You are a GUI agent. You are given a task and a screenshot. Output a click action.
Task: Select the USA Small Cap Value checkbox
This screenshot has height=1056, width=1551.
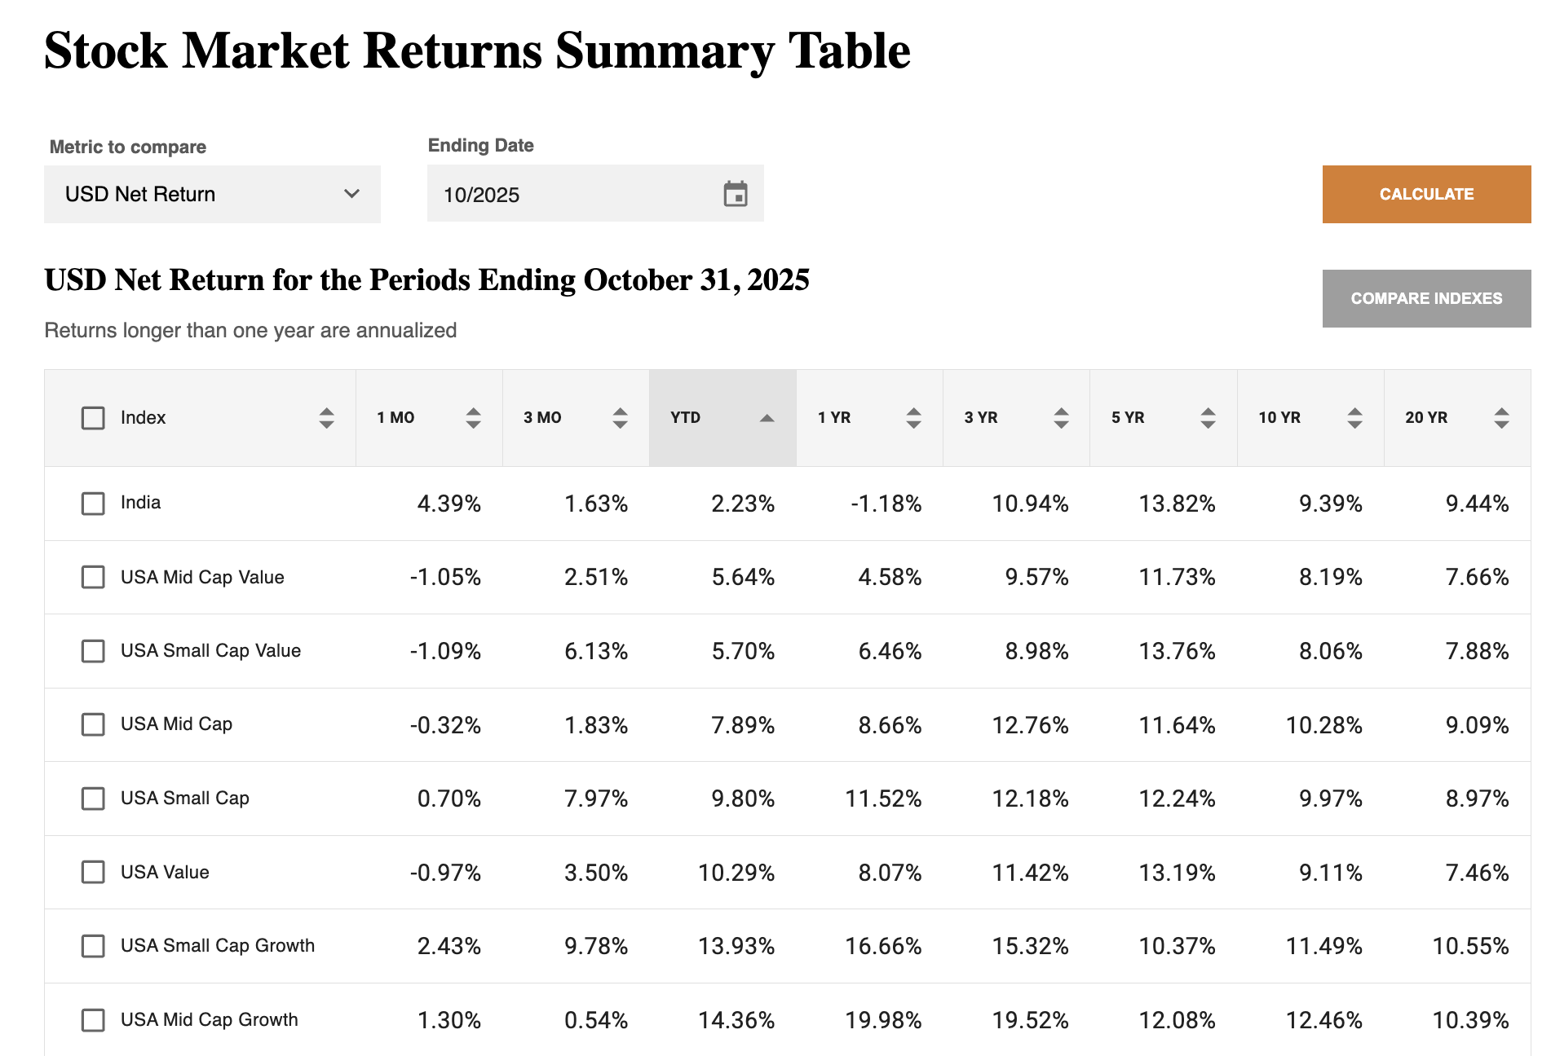93,651
